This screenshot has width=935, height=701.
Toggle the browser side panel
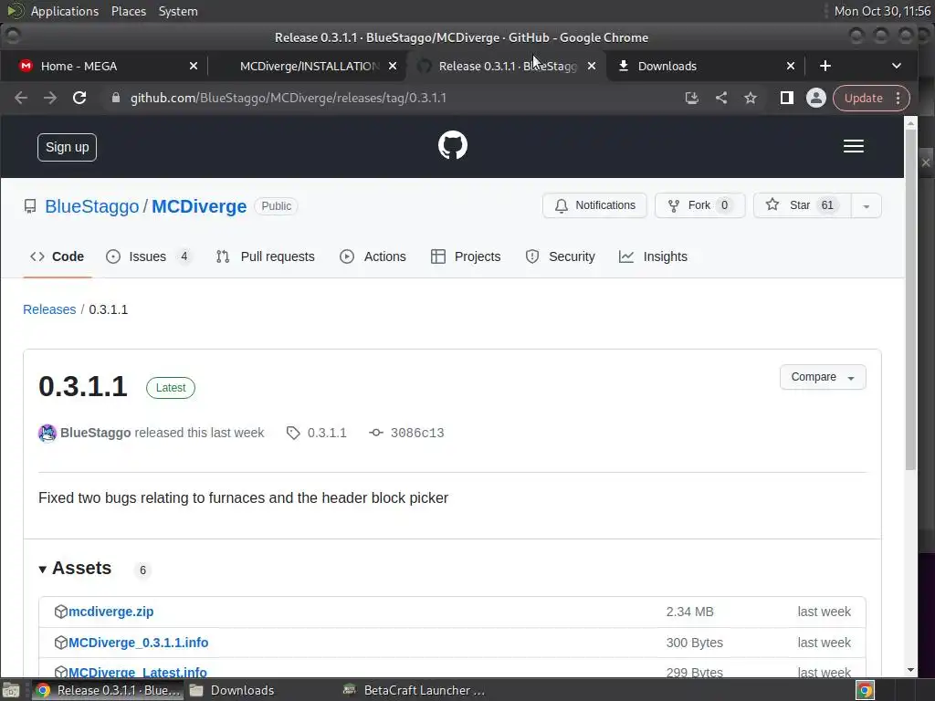[x=786, y=98]
